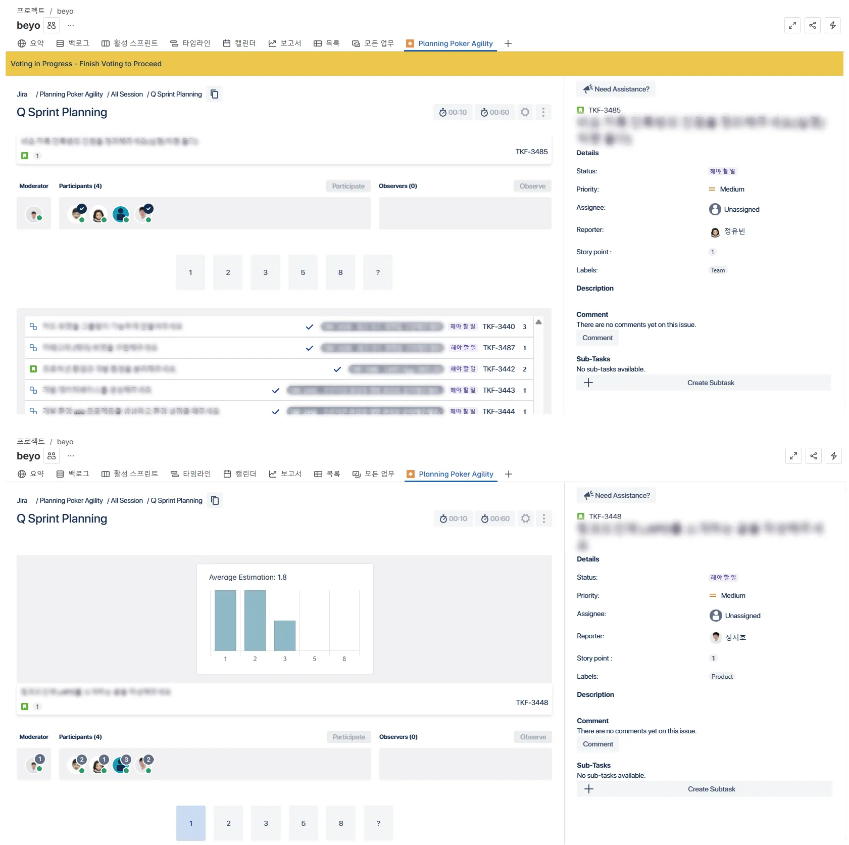This screenshot has width=849, height=845.
Task: Click the estimate 3 bar in the Average Estimation chart
Action: tap(285, 635)
